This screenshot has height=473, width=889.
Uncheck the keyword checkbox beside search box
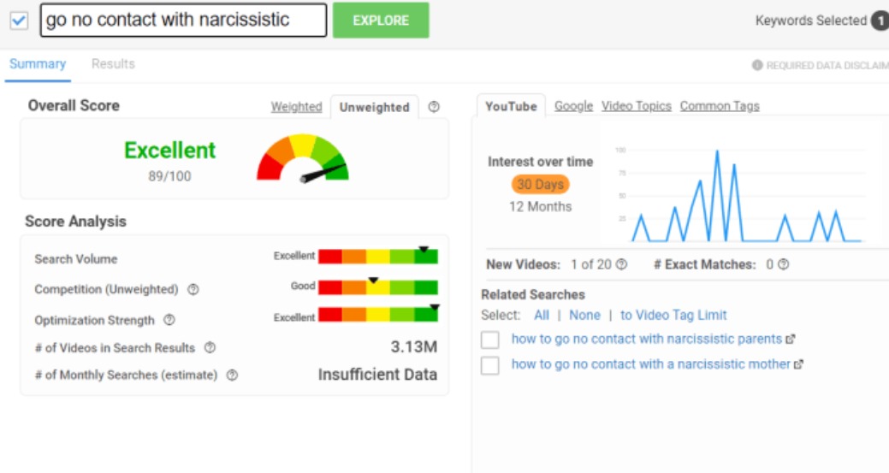pos(19,20)
